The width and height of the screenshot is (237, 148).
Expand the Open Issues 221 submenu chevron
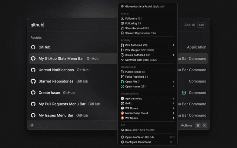173,87
